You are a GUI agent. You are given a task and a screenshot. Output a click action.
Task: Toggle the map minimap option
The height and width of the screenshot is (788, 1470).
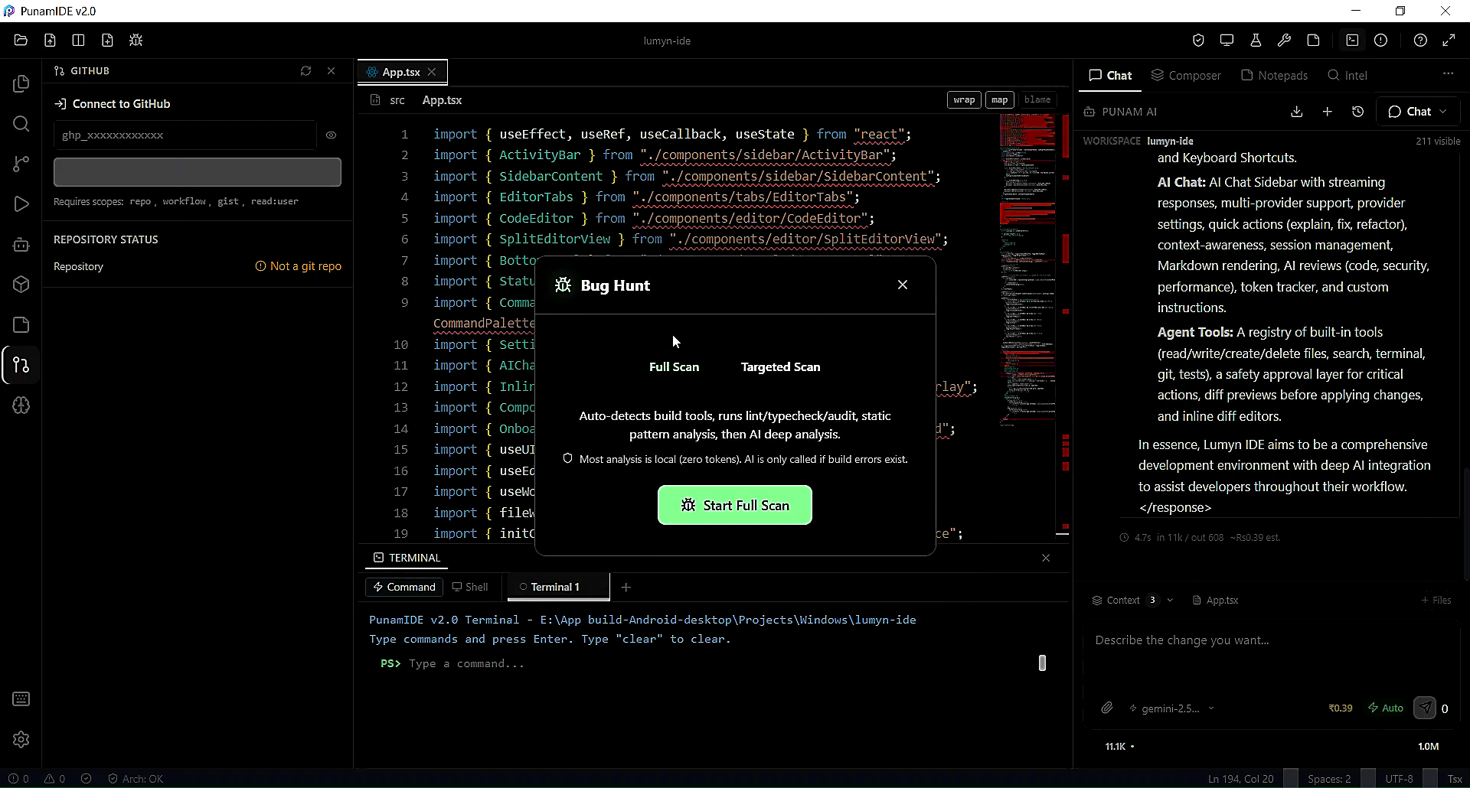point(999,100)
